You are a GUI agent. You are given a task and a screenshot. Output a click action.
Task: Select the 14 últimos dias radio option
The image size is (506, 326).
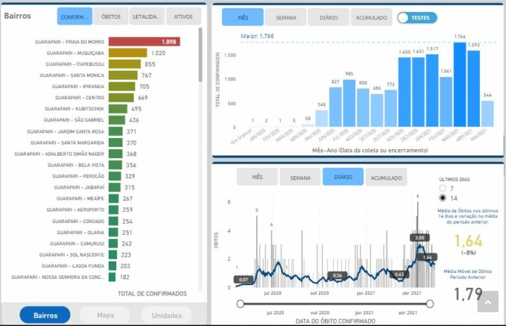[x=443, y=198]
